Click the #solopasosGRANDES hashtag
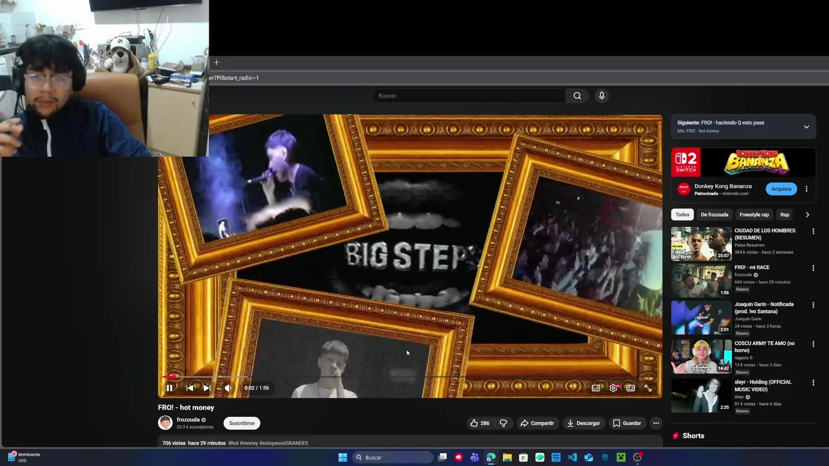This screenshot has width=829, height=466. point(284,443)
